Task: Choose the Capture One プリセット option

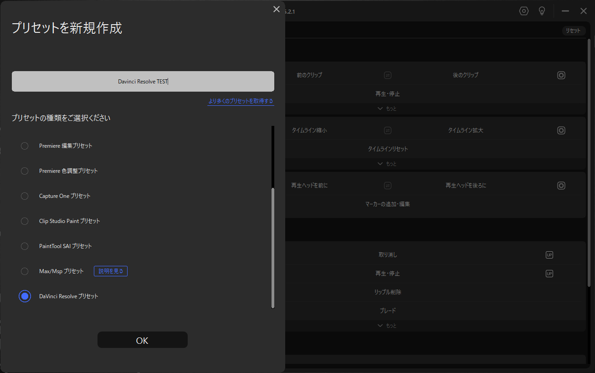Action: coord(25,196)
